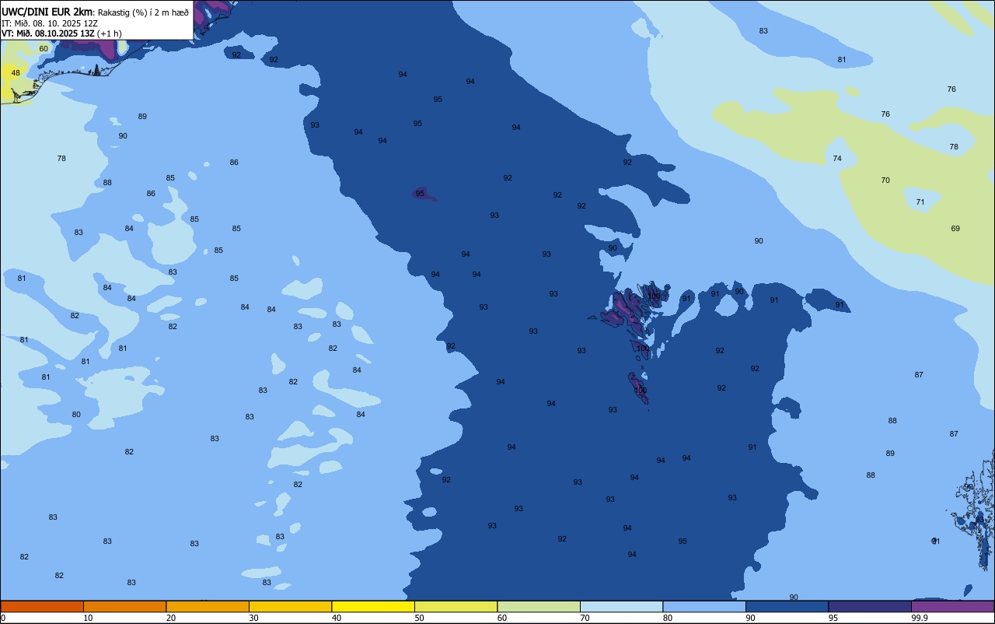Click the 30–40 gold legend swatch
The image size is (995, 624).
tap(290, 606)
